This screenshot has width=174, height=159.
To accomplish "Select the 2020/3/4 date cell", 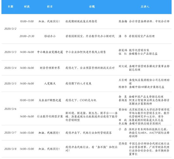I will 10,68.
